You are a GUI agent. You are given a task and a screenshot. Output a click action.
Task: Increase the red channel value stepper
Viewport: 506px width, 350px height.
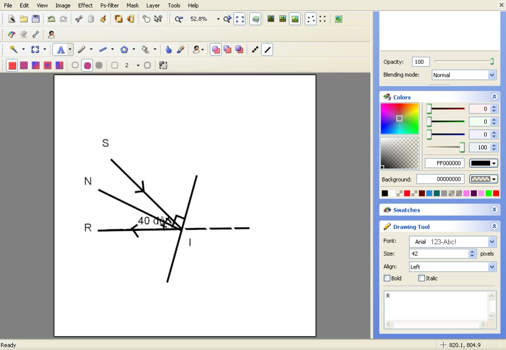[x=494, y=107]
